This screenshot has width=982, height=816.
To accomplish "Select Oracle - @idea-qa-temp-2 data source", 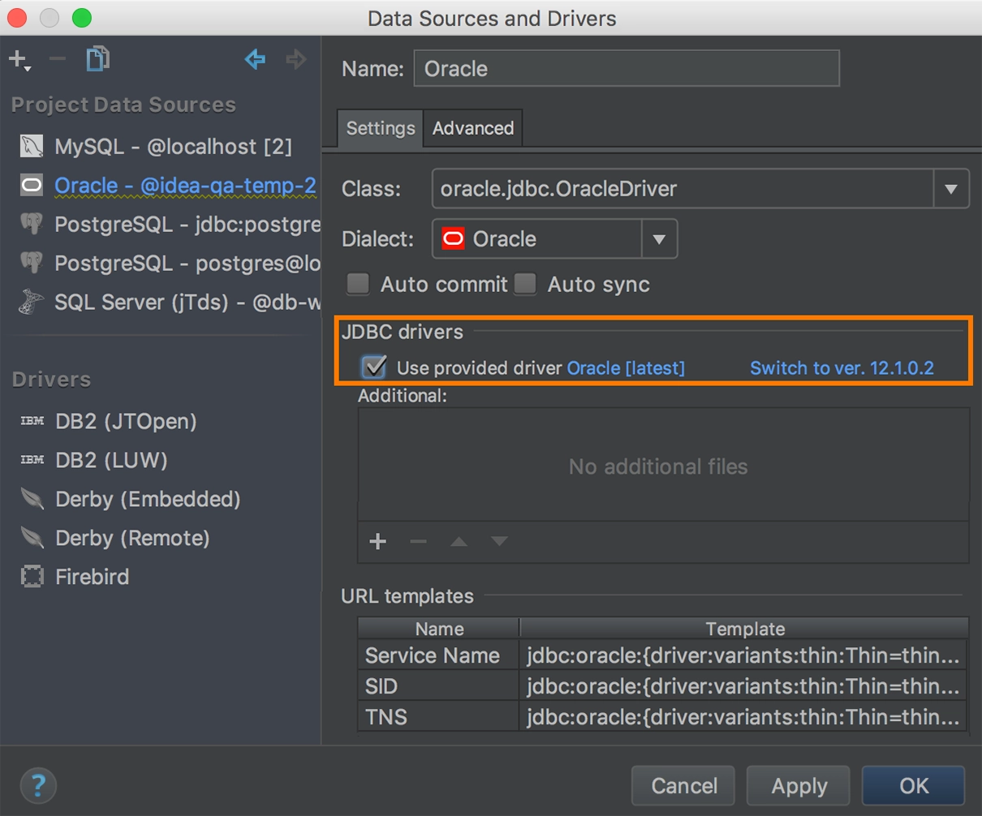I will 185,186.
